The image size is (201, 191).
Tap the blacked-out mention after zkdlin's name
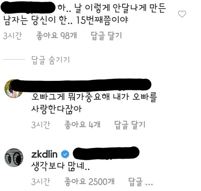106,153
